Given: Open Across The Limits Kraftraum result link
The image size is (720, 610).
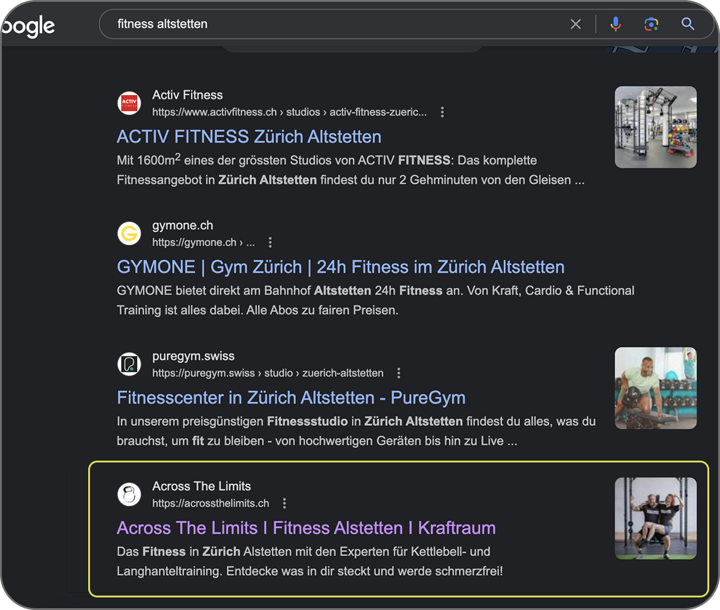Looking at the screenshot, I should pos(306,528).
